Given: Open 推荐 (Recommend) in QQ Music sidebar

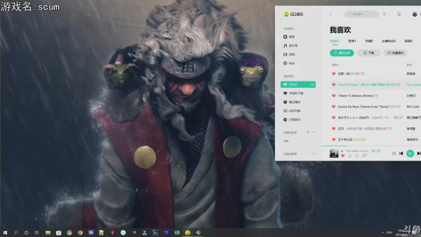Looking at the screenshot, I should pos(289,37).
